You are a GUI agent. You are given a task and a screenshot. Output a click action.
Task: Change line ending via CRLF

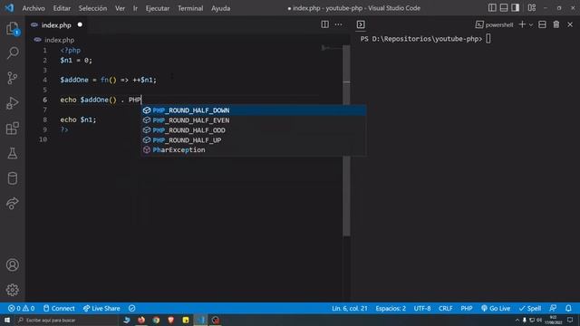[x=445, y=308]
